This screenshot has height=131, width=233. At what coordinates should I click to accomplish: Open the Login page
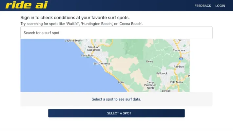point(220,6)
